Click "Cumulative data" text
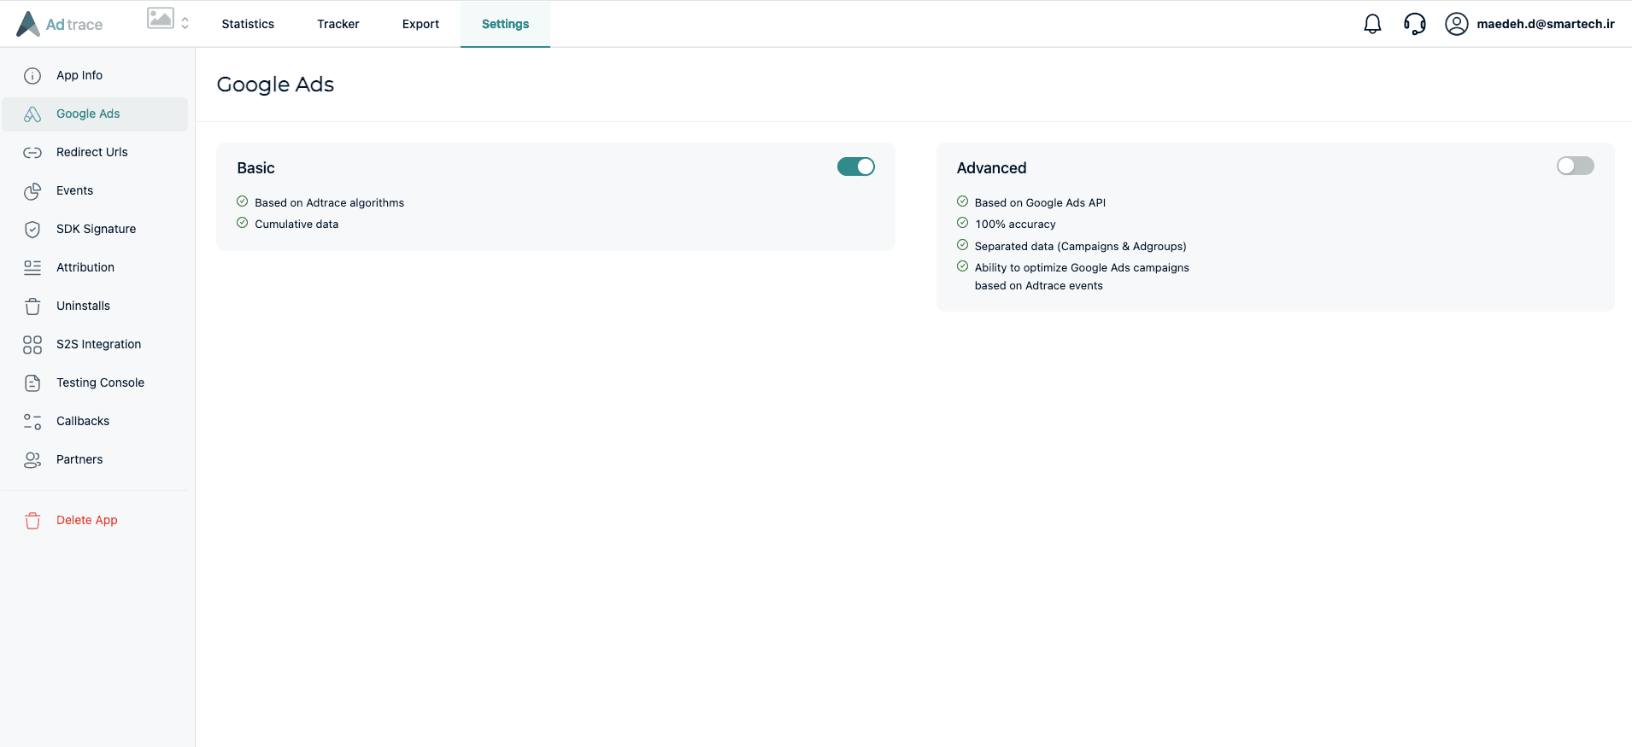The height and width of the screenshot is (747, 1632). coord(296,224)
